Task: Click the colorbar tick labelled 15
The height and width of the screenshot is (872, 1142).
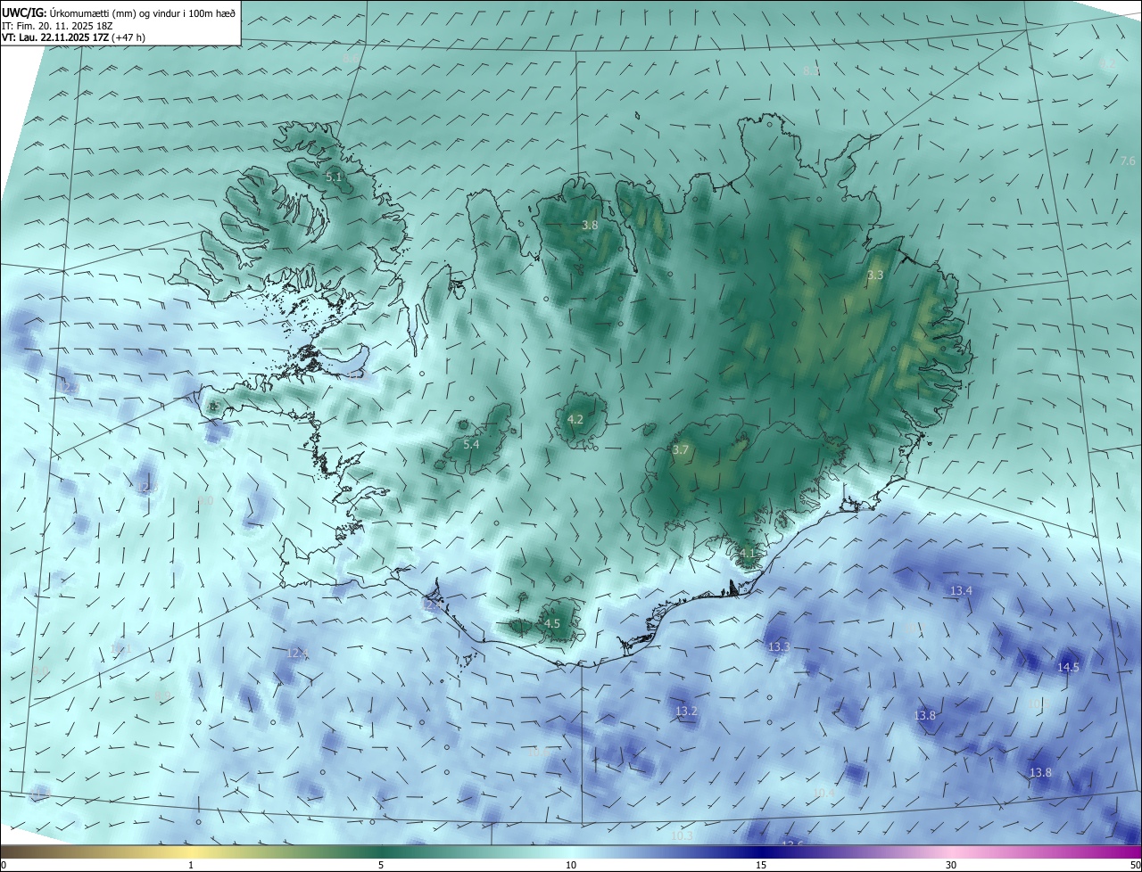Action: pos(761,865)
